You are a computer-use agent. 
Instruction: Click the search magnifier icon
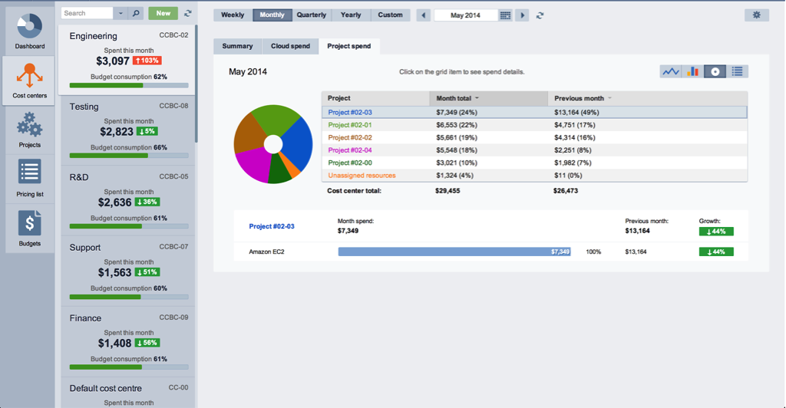point(136,13)
